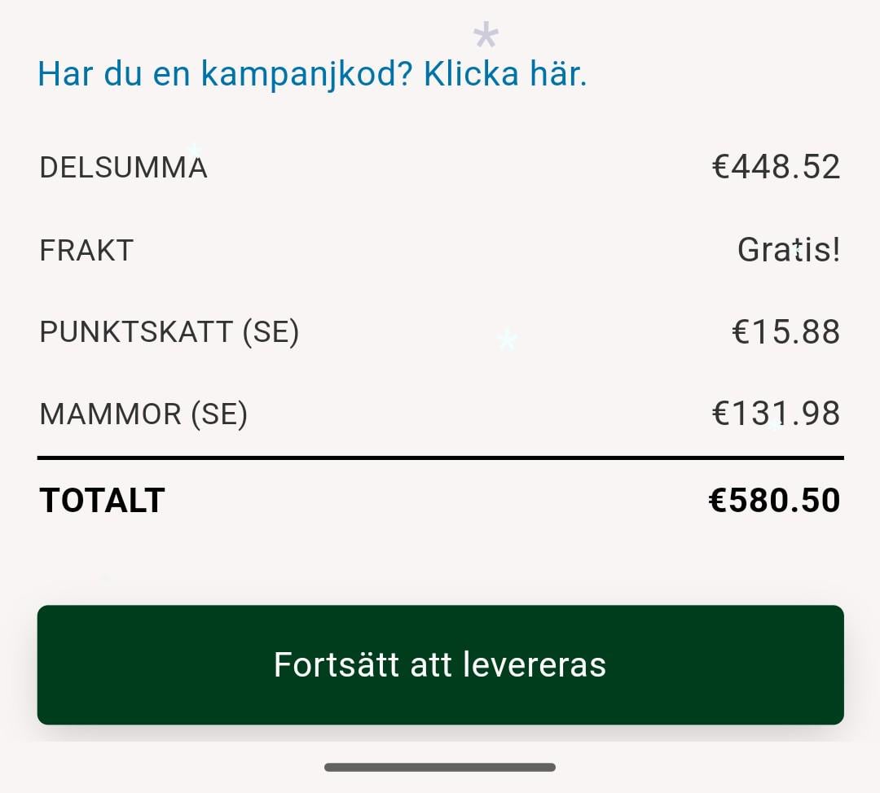Tap the €448.52 subtotal amount
The image size is (880, 793).
point(777,167)
